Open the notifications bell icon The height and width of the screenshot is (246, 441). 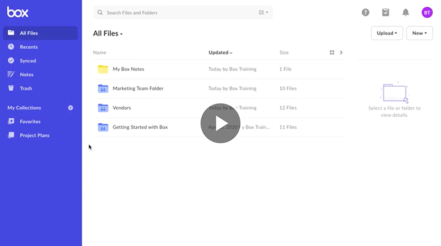(x=406, y=12)
